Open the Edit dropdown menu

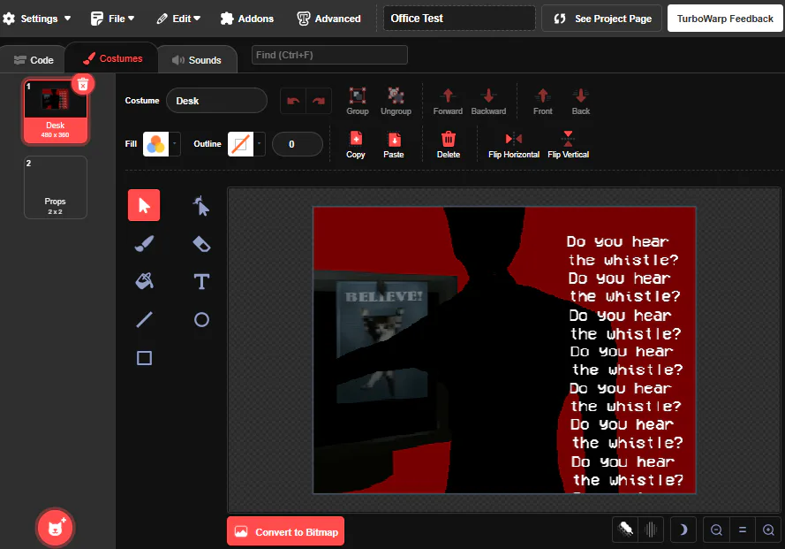[x=178, y=19]
